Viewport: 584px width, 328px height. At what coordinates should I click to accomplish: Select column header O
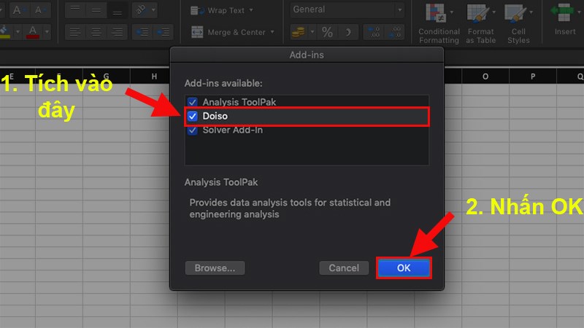coord(485,77)
